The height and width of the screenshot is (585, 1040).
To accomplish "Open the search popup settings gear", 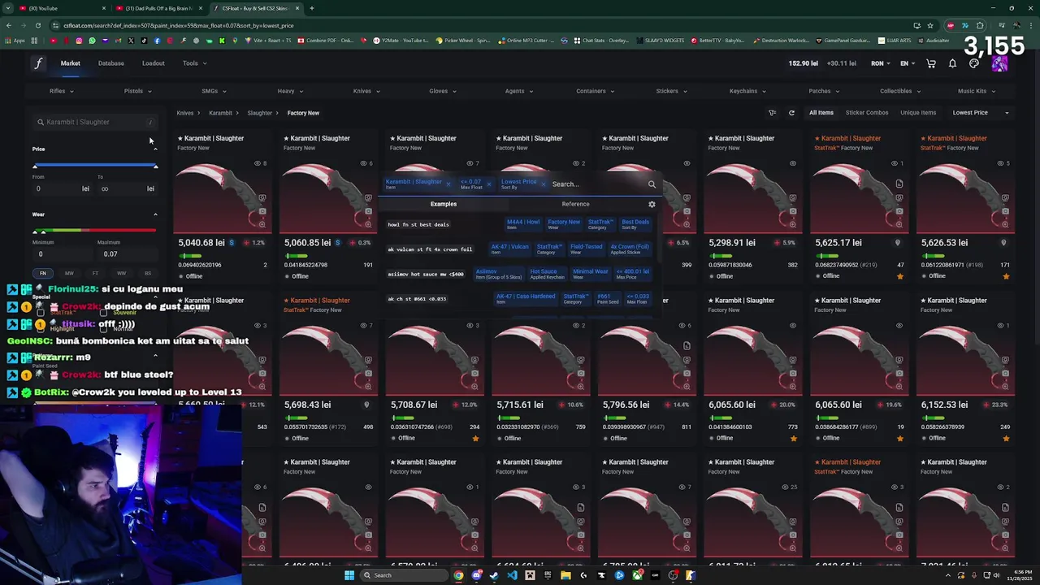I will click(652, 204).
